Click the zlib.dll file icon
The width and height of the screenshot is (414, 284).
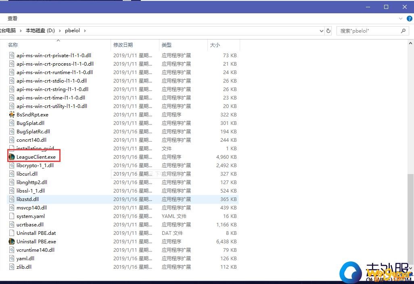(12, 267)
